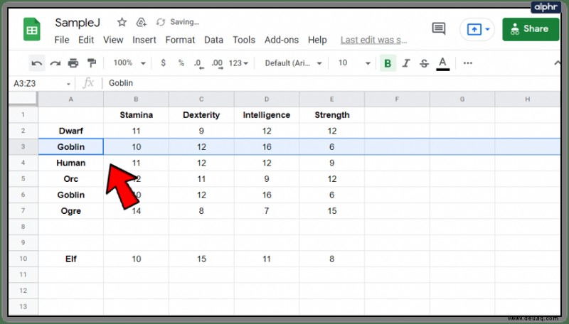This screenshot has width=569, height=324.
Task: Click the Elf Dexterity value 15
Action: click(x=201, y=259)
